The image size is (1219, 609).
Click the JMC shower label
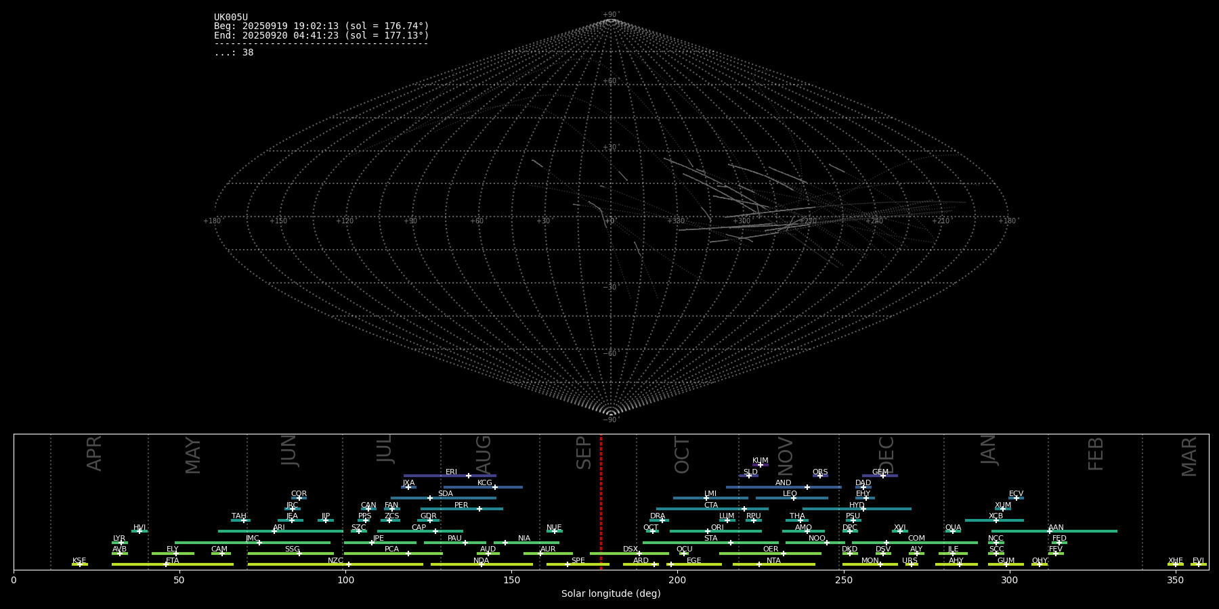[253, 539]
